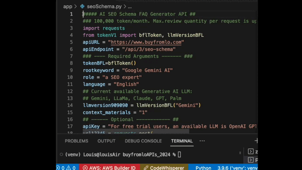Viewport: 302px width, 170px height.
Task: Click the breadcrumb ellipsis segment
Action: (x=130, y=7)
